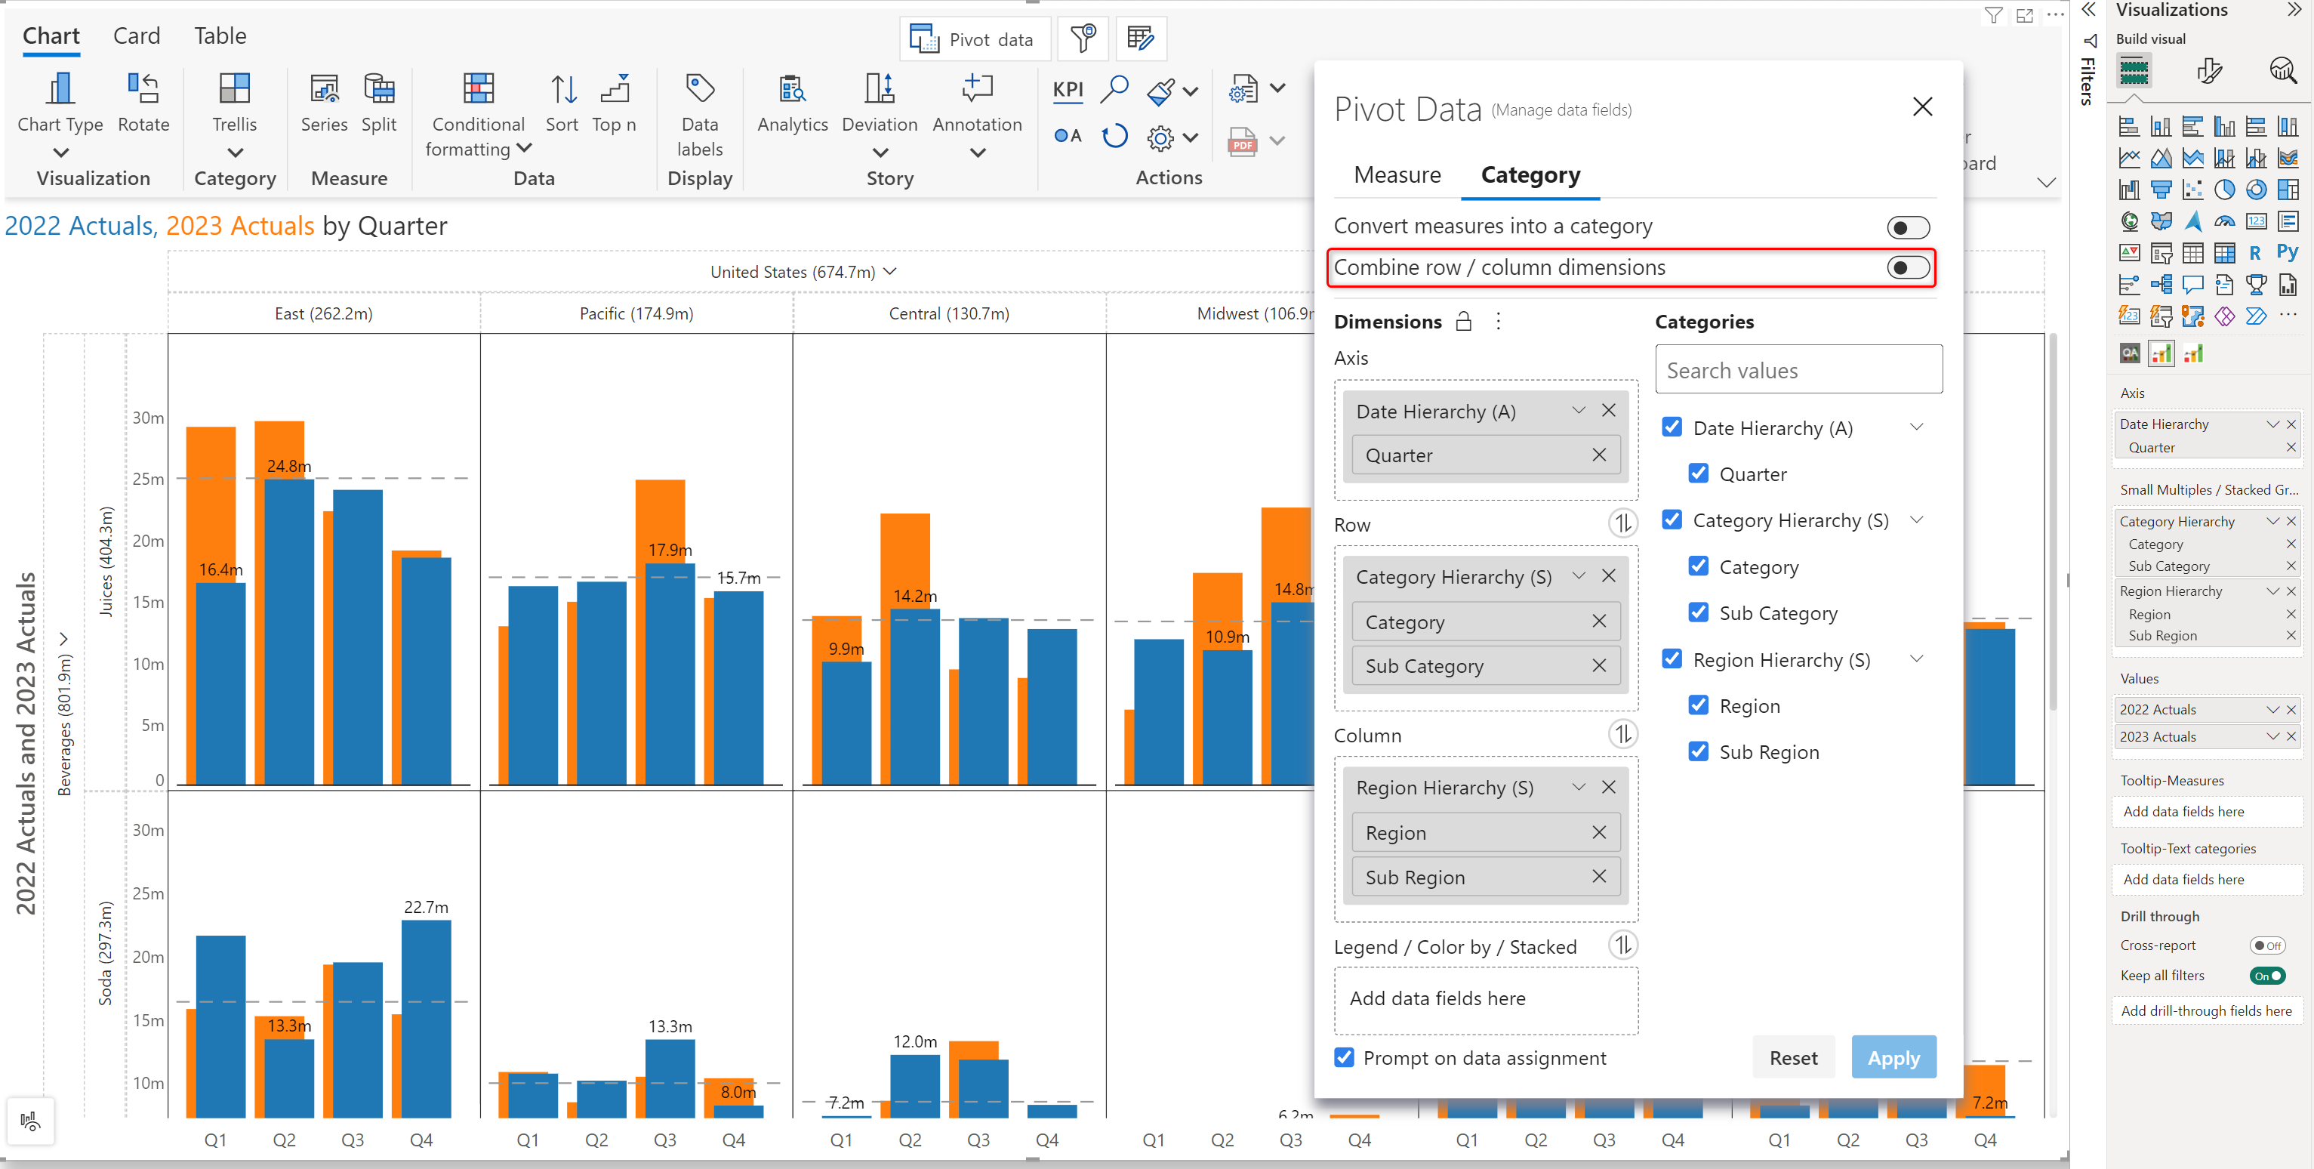The image size is (2314, 1169).
Task: Click the PDF export icon
Action: coord(1243,141)
